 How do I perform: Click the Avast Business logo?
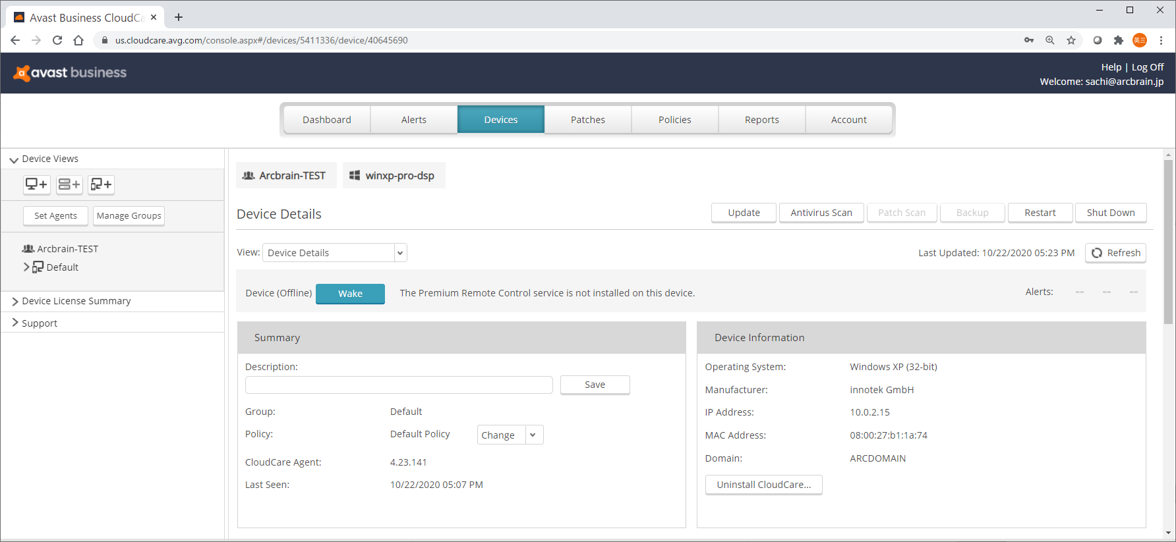click(70, 72)
